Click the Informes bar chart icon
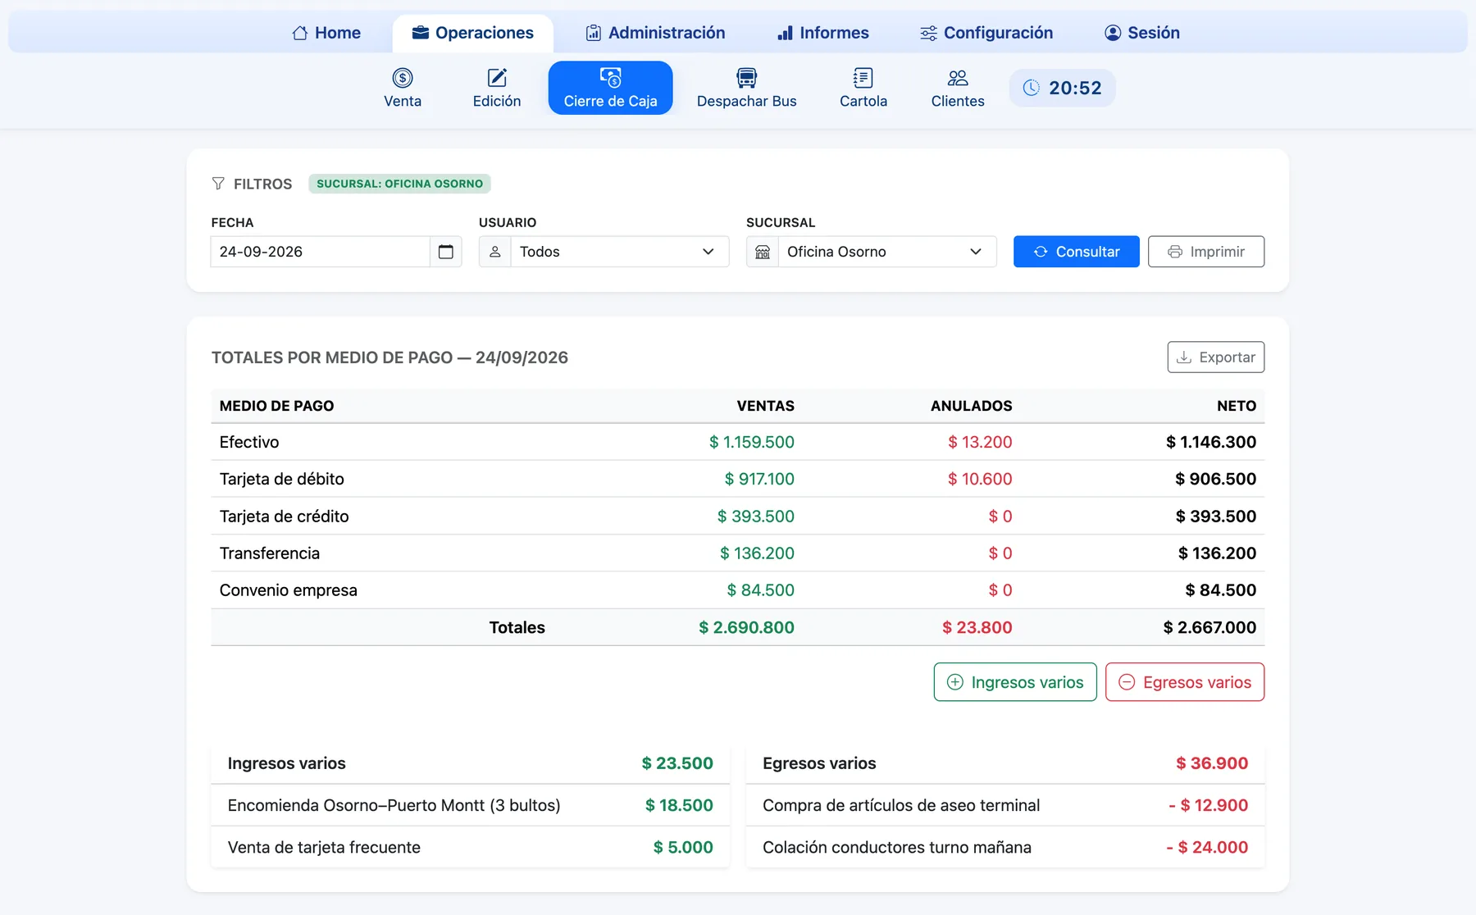Image resolution: width=1476 pixels, height=915 pixels. click(785, 33)
